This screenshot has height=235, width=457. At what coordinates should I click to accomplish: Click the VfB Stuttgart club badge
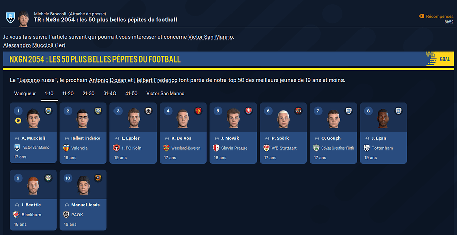tap(267, 148)
